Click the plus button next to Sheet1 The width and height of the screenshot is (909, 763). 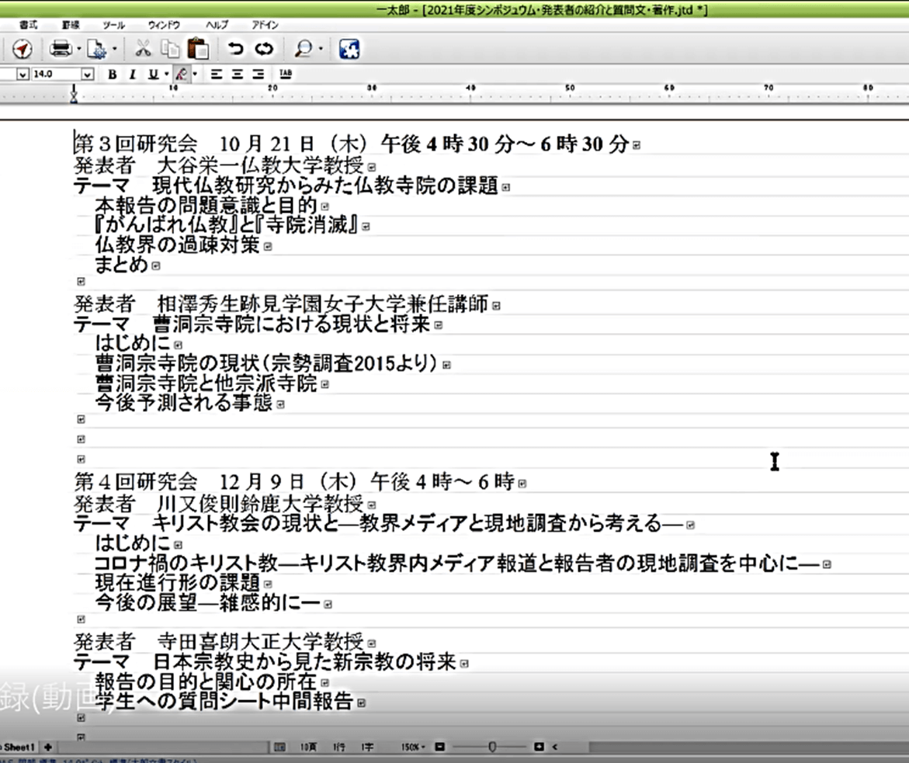tap(48, 747)
